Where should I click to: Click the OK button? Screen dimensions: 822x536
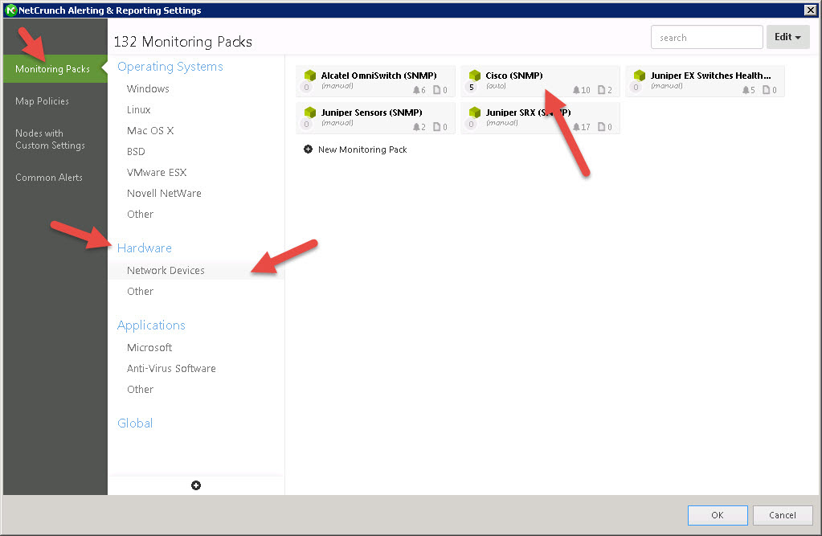click(718, 515)
